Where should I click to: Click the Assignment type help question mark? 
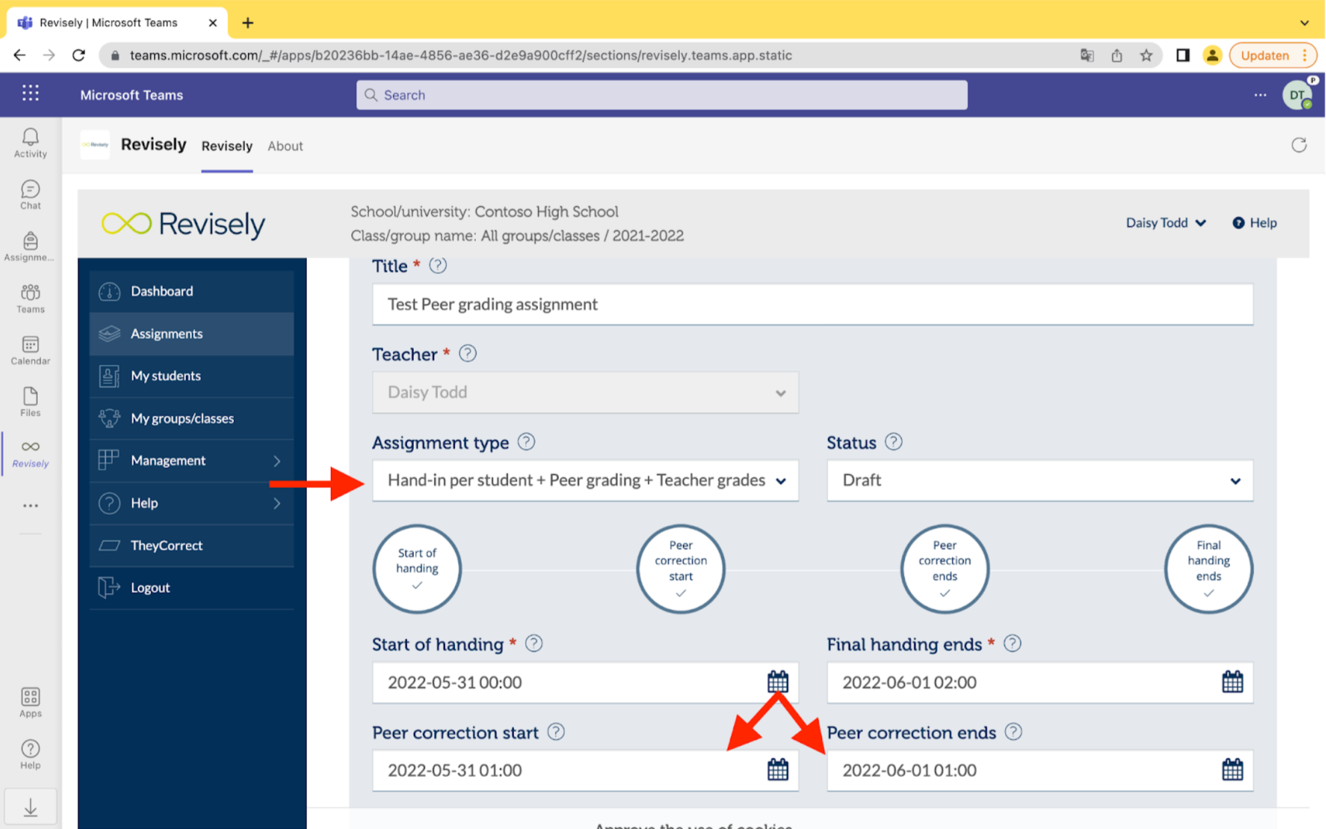click(526, 442)
